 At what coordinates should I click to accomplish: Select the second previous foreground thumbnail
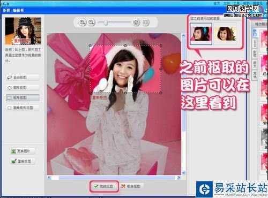pyautogui.click(x=225, y=34)
